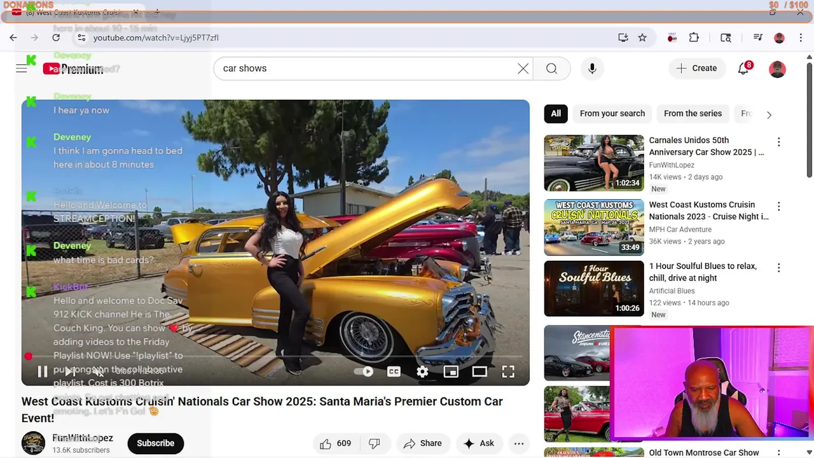Screen dimensions: 814x458
Task: Switch to theater mode
Action: click(479, 371)
